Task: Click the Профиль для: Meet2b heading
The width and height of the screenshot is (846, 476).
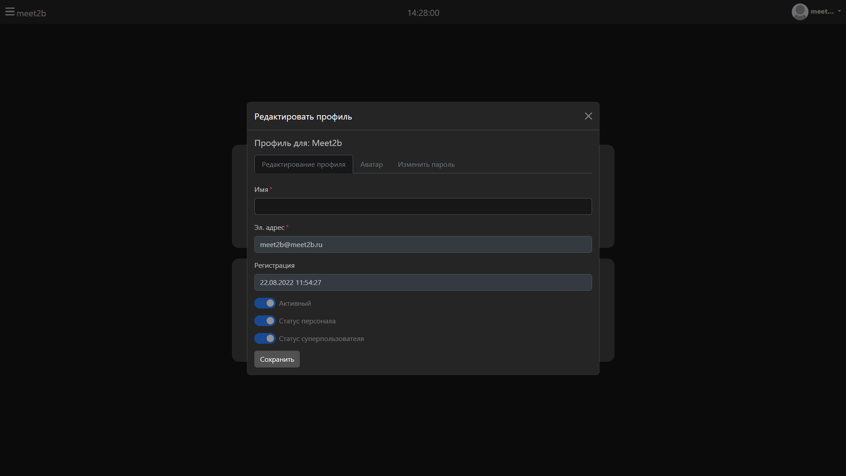Action: pyautogui.click(x=298, y=143)
